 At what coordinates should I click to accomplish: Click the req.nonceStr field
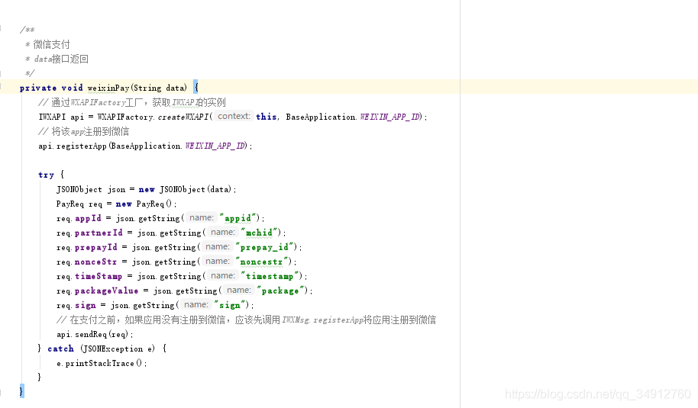coord(87,262)
